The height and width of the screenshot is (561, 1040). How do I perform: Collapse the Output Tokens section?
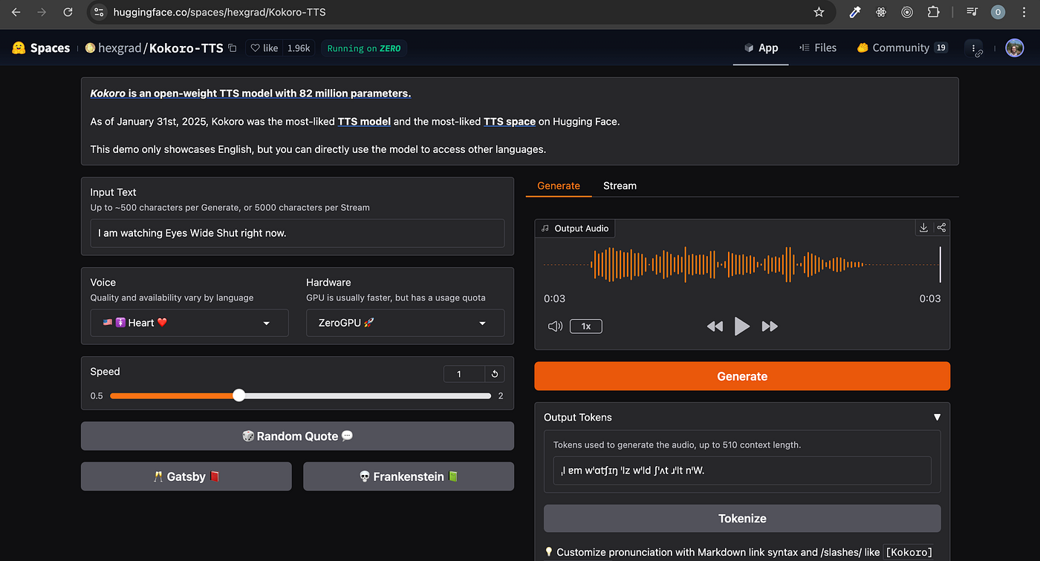point(937,418)
